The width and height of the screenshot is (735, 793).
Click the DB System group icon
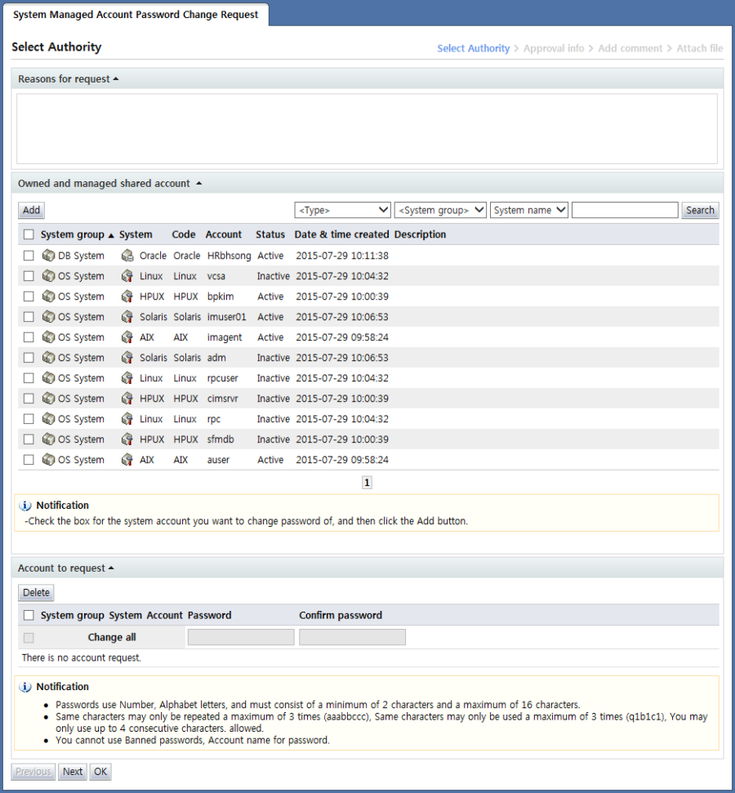coord(49,256)
